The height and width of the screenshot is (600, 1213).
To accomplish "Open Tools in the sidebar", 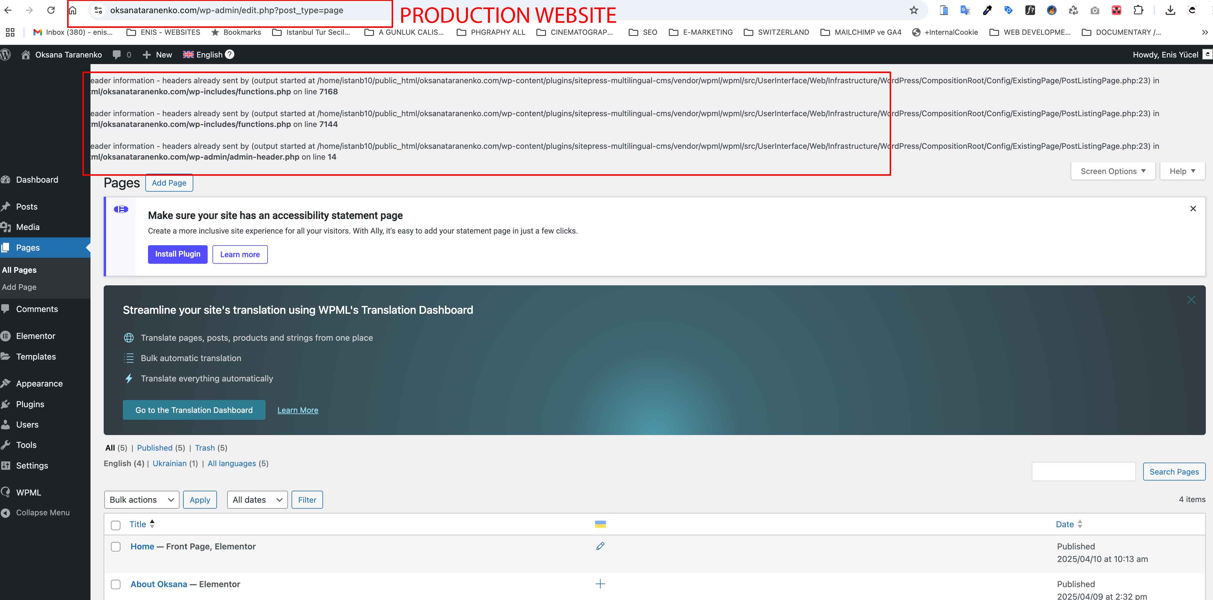I will click(x=26, y=445).
